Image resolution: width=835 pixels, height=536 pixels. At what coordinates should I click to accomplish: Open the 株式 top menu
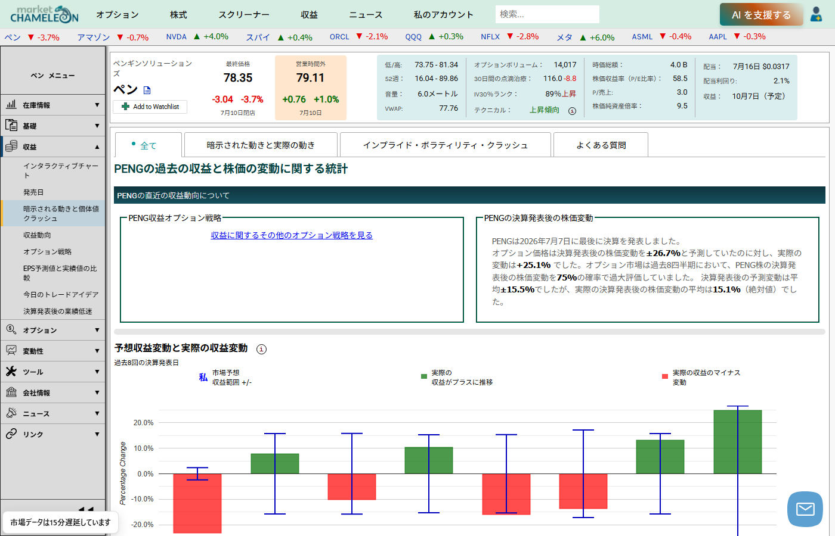click(178, 14)
